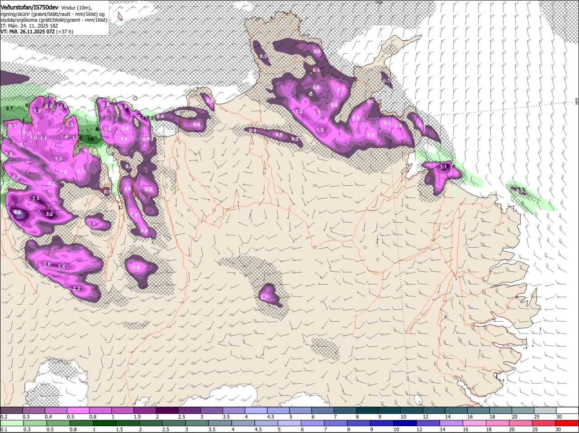Click the 1.3 label on the small isolated purple patch
The image size is (579, 433).
pos(92,224)
